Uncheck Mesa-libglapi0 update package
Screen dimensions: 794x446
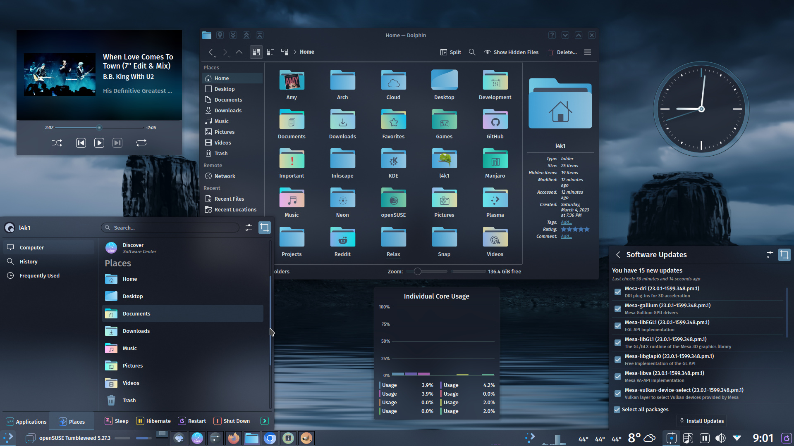[618, 360]
